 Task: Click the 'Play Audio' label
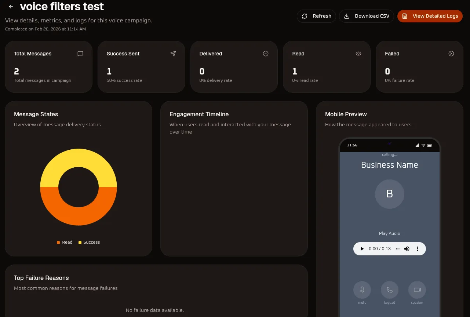coord(390,233)
